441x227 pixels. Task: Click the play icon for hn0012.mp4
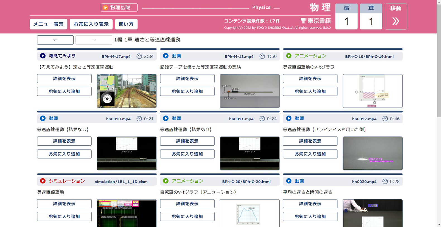click(289, 118)
